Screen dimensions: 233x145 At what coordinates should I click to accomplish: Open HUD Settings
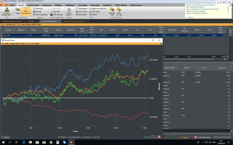point(56,15)
